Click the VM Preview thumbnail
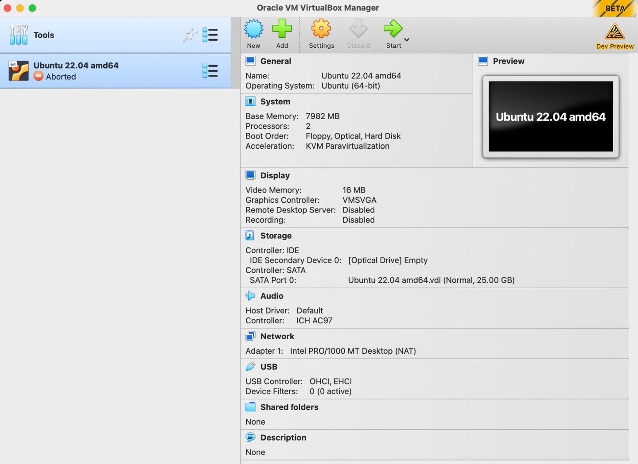 pos(550,116)
